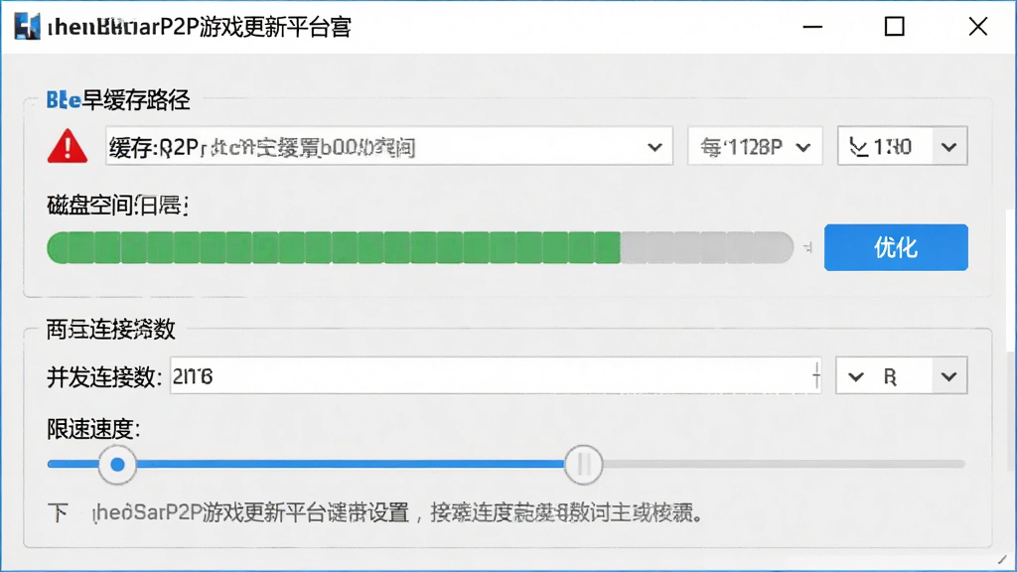Screen dimensions: 1017x572
Task: Click the app logo in title bar
Action: click(27, 27)
